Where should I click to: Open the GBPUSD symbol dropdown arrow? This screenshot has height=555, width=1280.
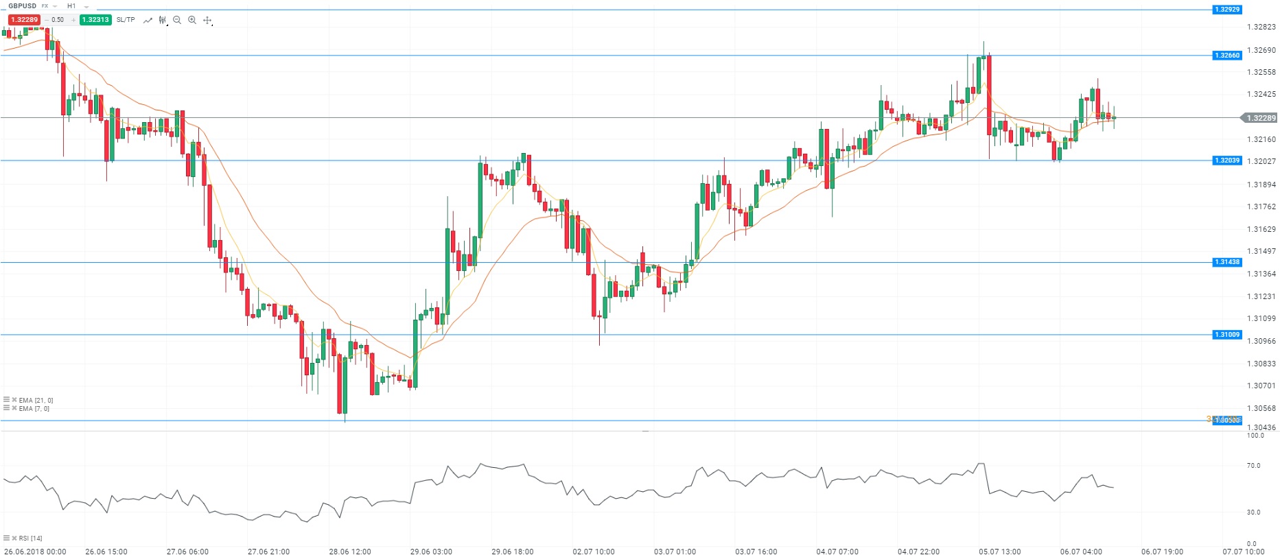55,6
